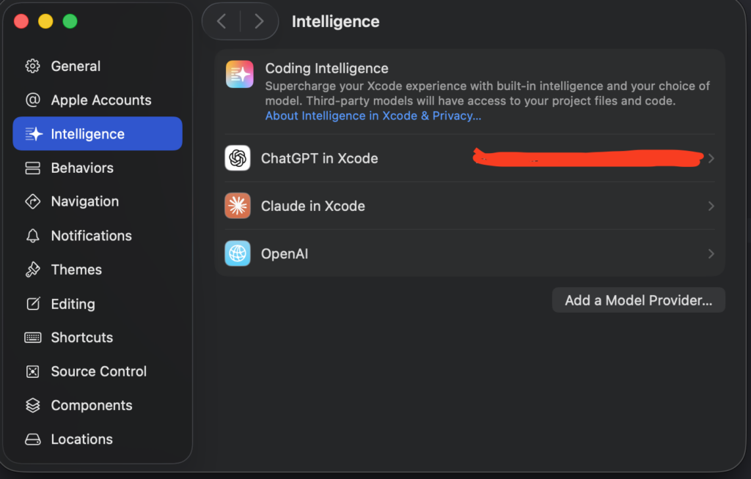
Task: Click the Source Control icon in sidebar
Action: (33, 371)
